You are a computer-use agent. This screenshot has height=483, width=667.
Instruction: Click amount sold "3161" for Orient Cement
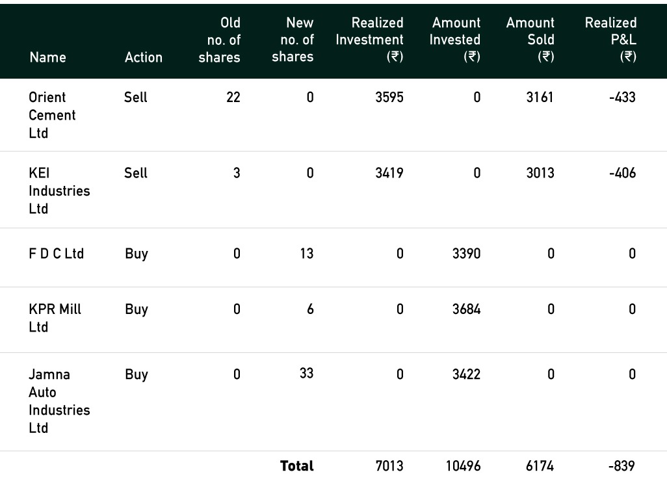click(540, 98)
